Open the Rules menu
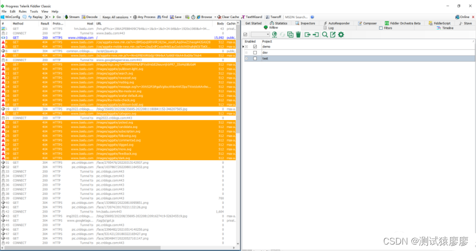The width and height of the screenshot is (476, 251). coord(23,11)
